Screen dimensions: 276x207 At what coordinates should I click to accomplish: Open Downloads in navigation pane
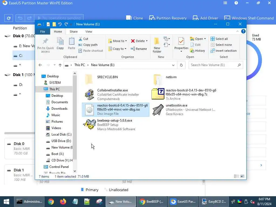(x=57, y=109)
